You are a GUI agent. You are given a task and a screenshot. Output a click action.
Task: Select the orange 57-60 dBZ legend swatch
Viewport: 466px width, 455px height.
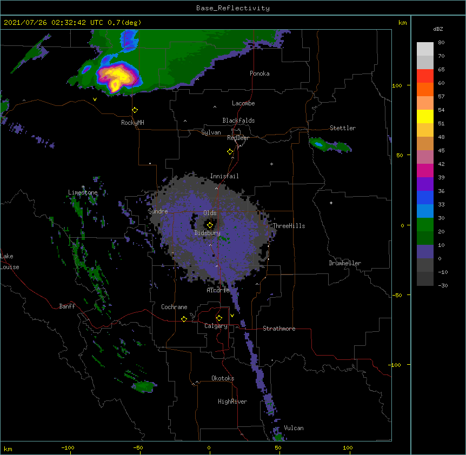pos(425,89)
